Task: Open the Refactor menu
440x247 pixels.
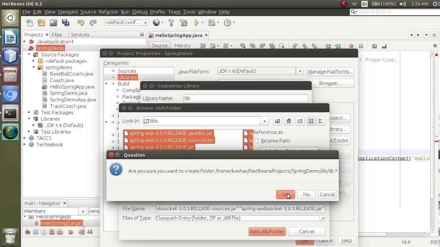Action: click(x=108, y=12)
